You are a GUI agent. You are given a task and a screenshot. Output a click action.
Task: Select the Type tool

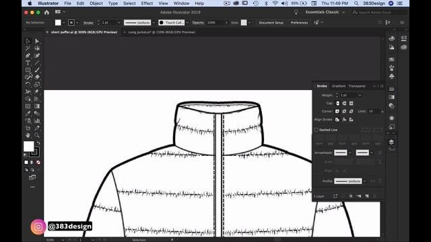point(28,63)
